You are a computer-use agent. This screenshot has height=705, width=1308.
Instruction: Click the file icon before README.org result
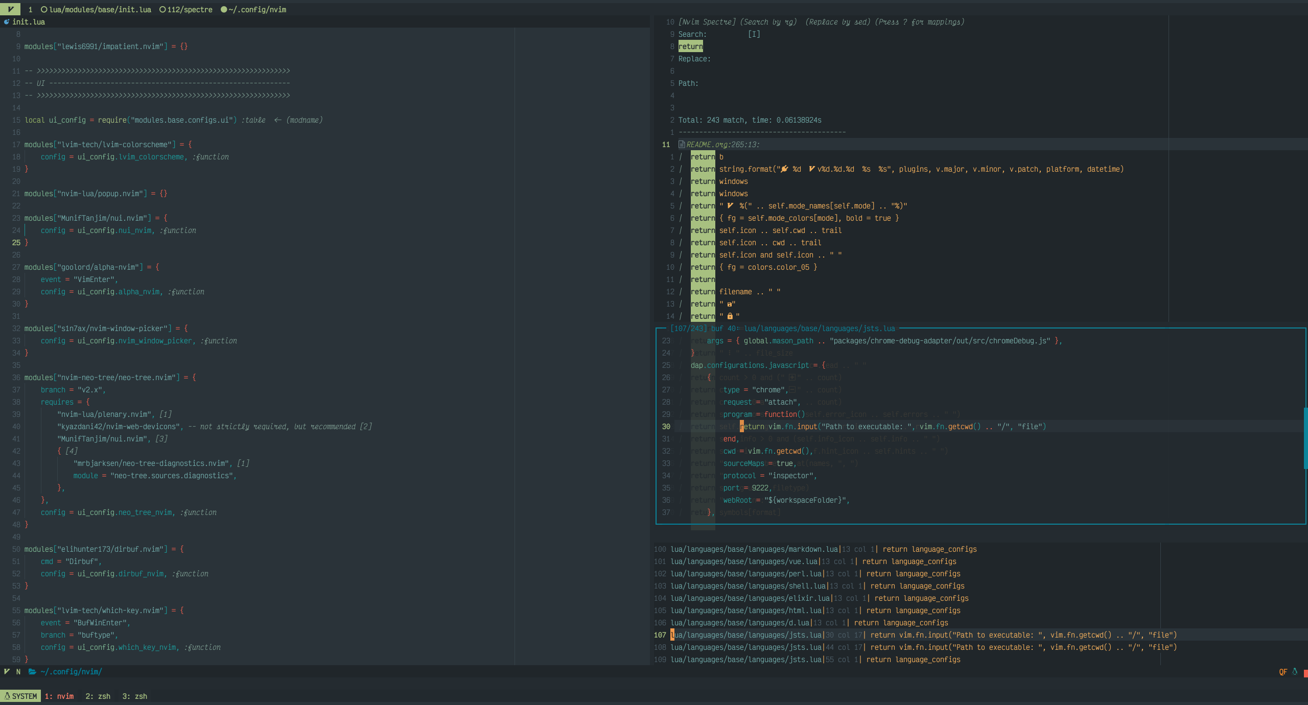point(682,145)
